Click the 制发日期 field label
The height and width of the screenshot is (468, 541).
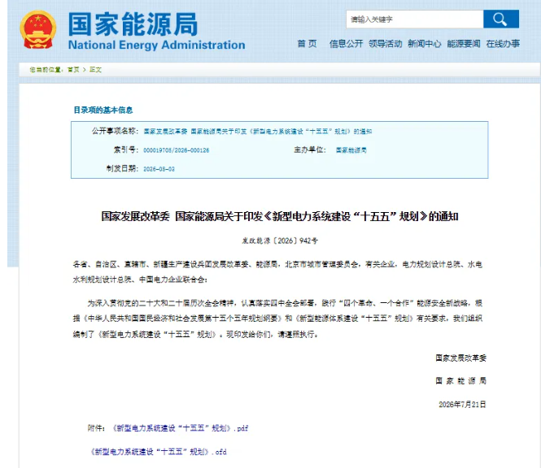(x=122, y=168)
